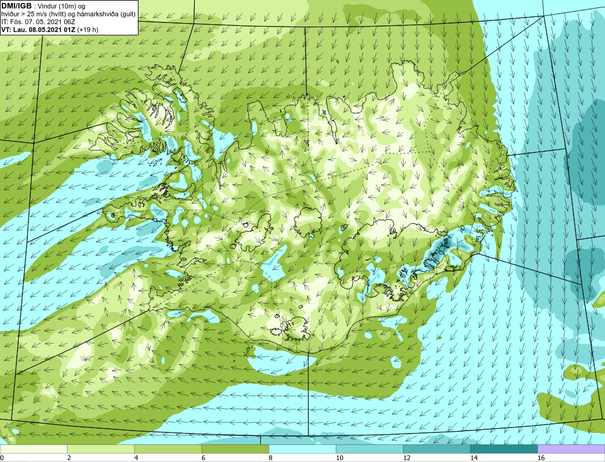This screenshot has width=605, height=462.
Task: Click the legend label '16'
Action: pos(541,458)
